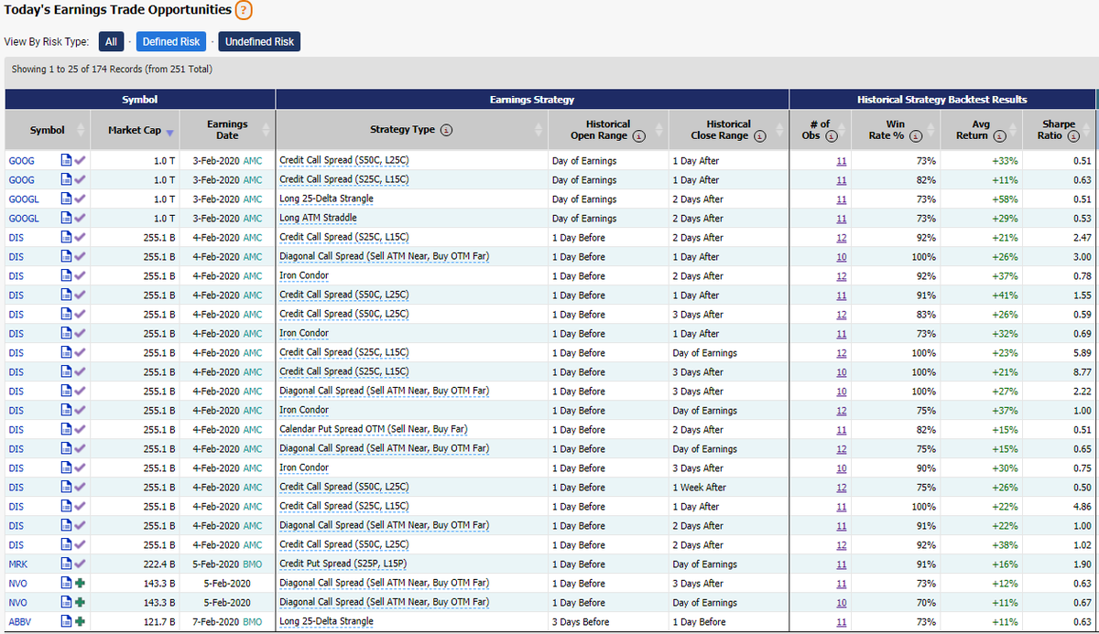Sort using Historical Open Range arrows
Viewport: 1099px width, 634px height.
659,130
